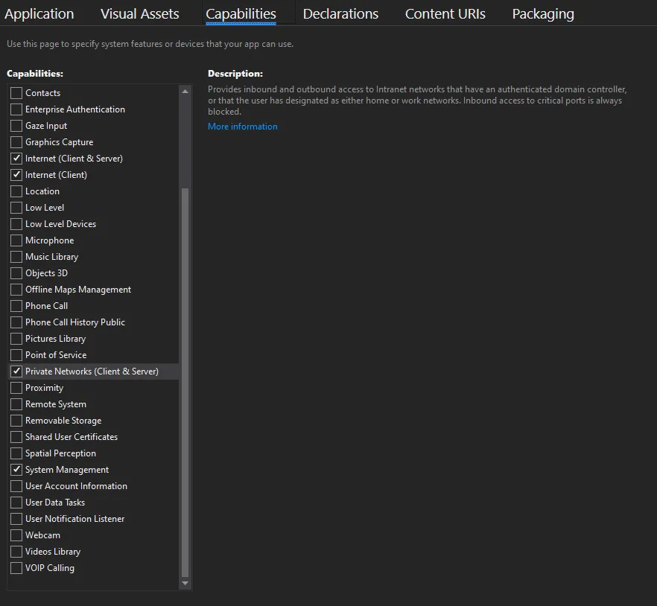Viewport: 657px width, 606px height.
Task: Switch to the Application tab
Action: 39,14
